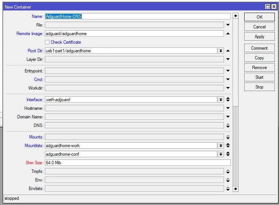The width and height of the screenshot is (279, 205).
Task: Cancel the New Container dialog
Action: (x=259, y=27)
